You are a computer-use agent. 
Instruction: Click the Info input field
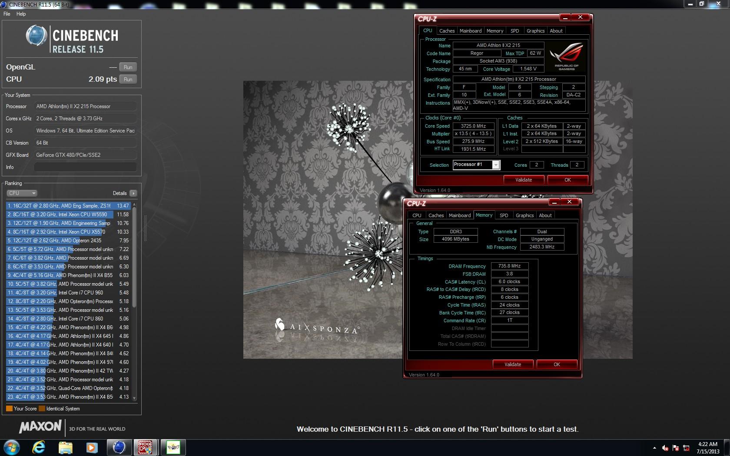click(85, 167)
